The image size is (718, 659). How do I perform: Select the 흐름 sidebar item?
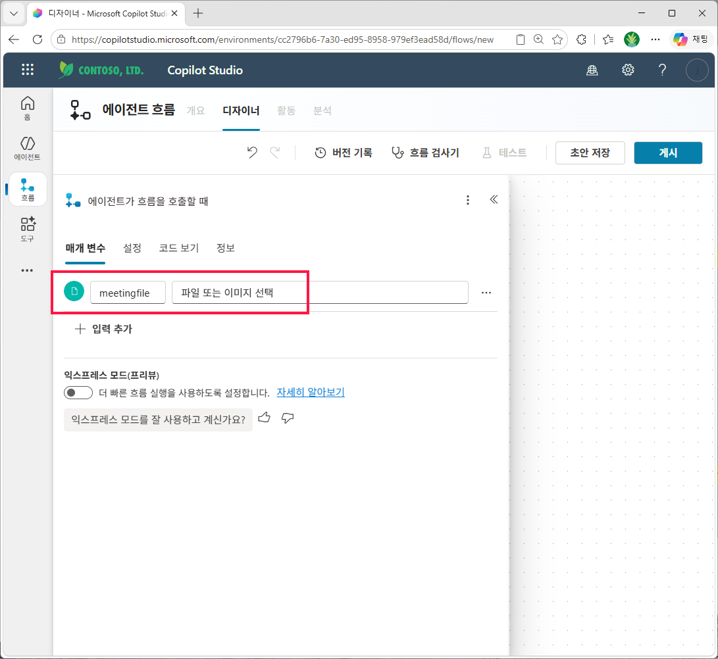[x=28, y=189]
